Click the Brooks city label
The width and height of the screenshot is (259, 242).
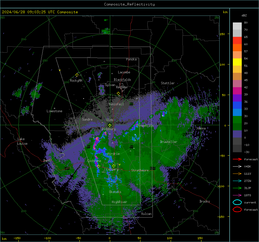pyautogui.click(x=205, y=201)
